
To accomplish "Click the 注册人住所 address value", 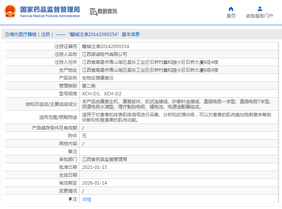I will 150,62.
